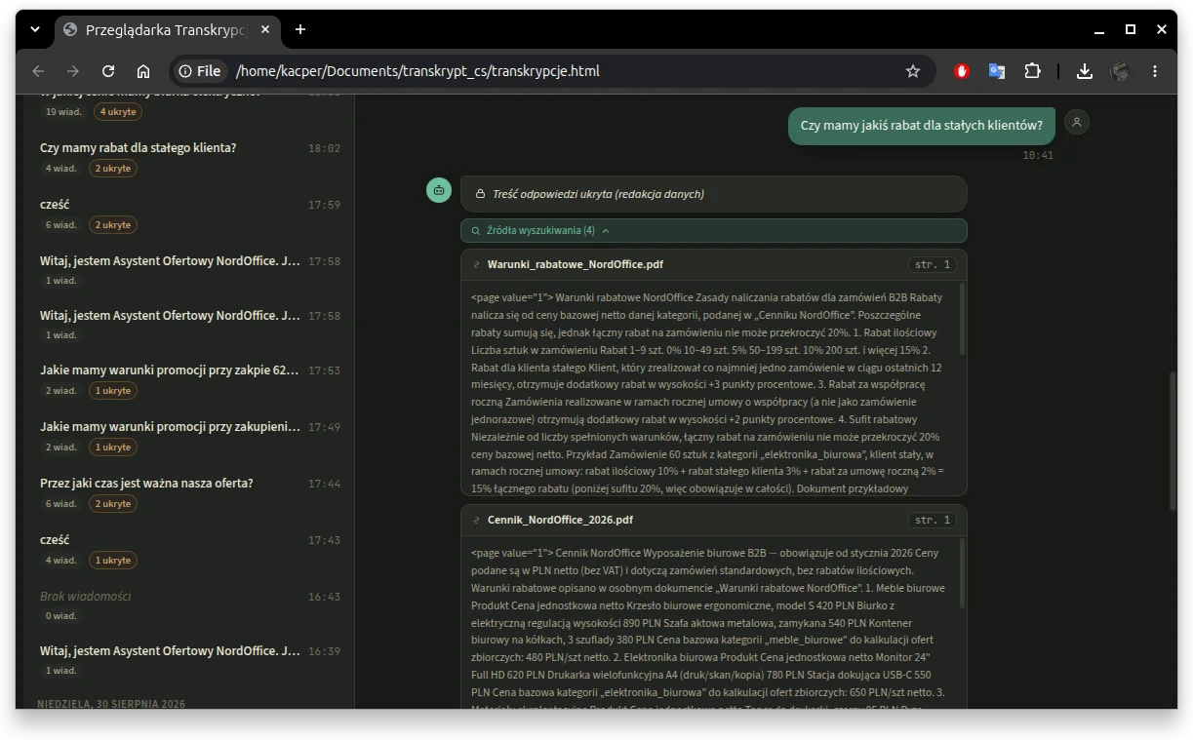Open the browser profile avatar
This screenshot has height=740, width=1193.
1120,71
